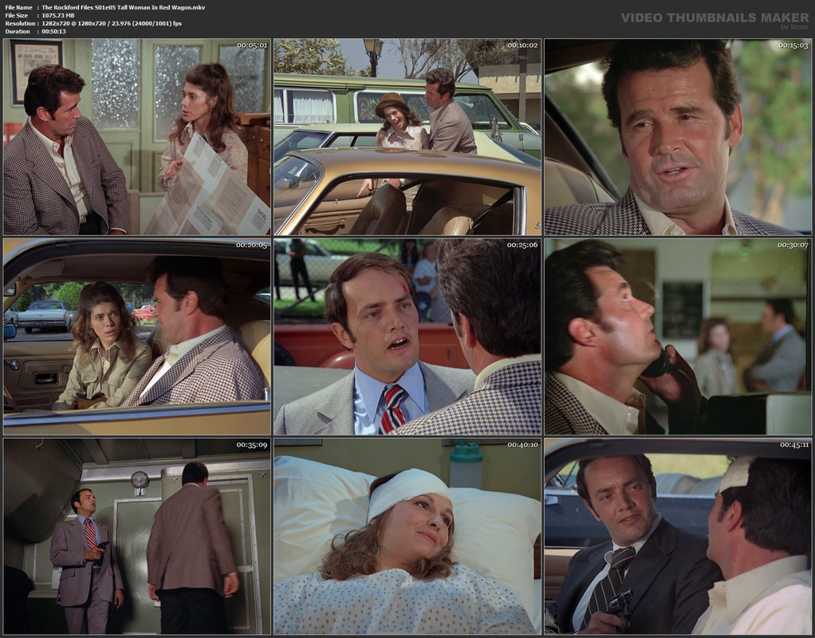
Task: View the hospital bed thumbnail stamped 00:40:10
Action: pos(407,536)
